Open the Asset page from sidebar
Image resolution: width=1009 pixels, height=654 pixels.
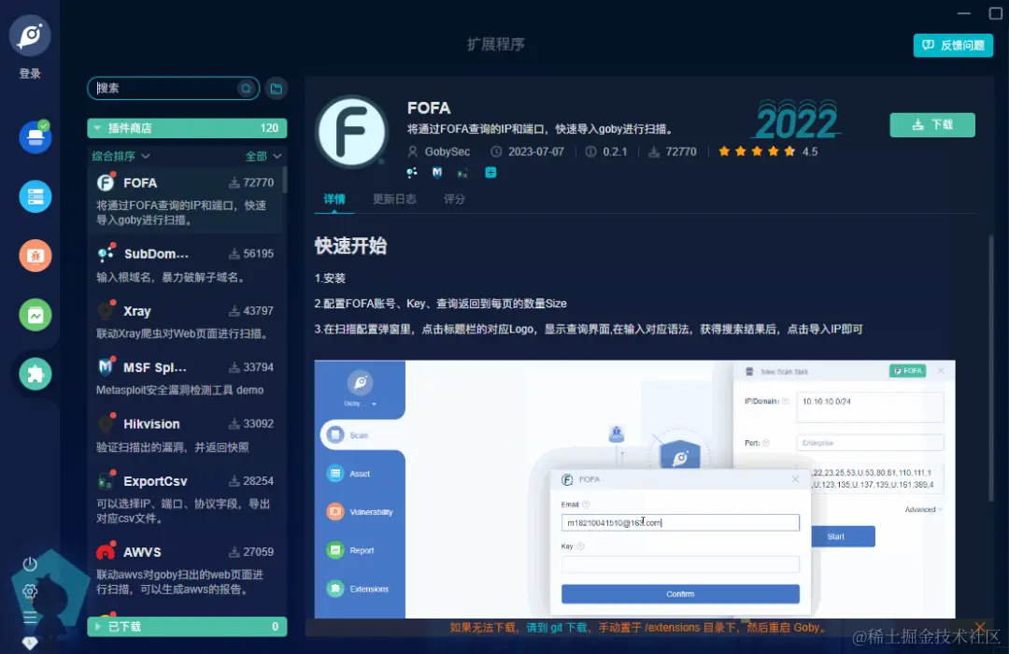(36, 196)
